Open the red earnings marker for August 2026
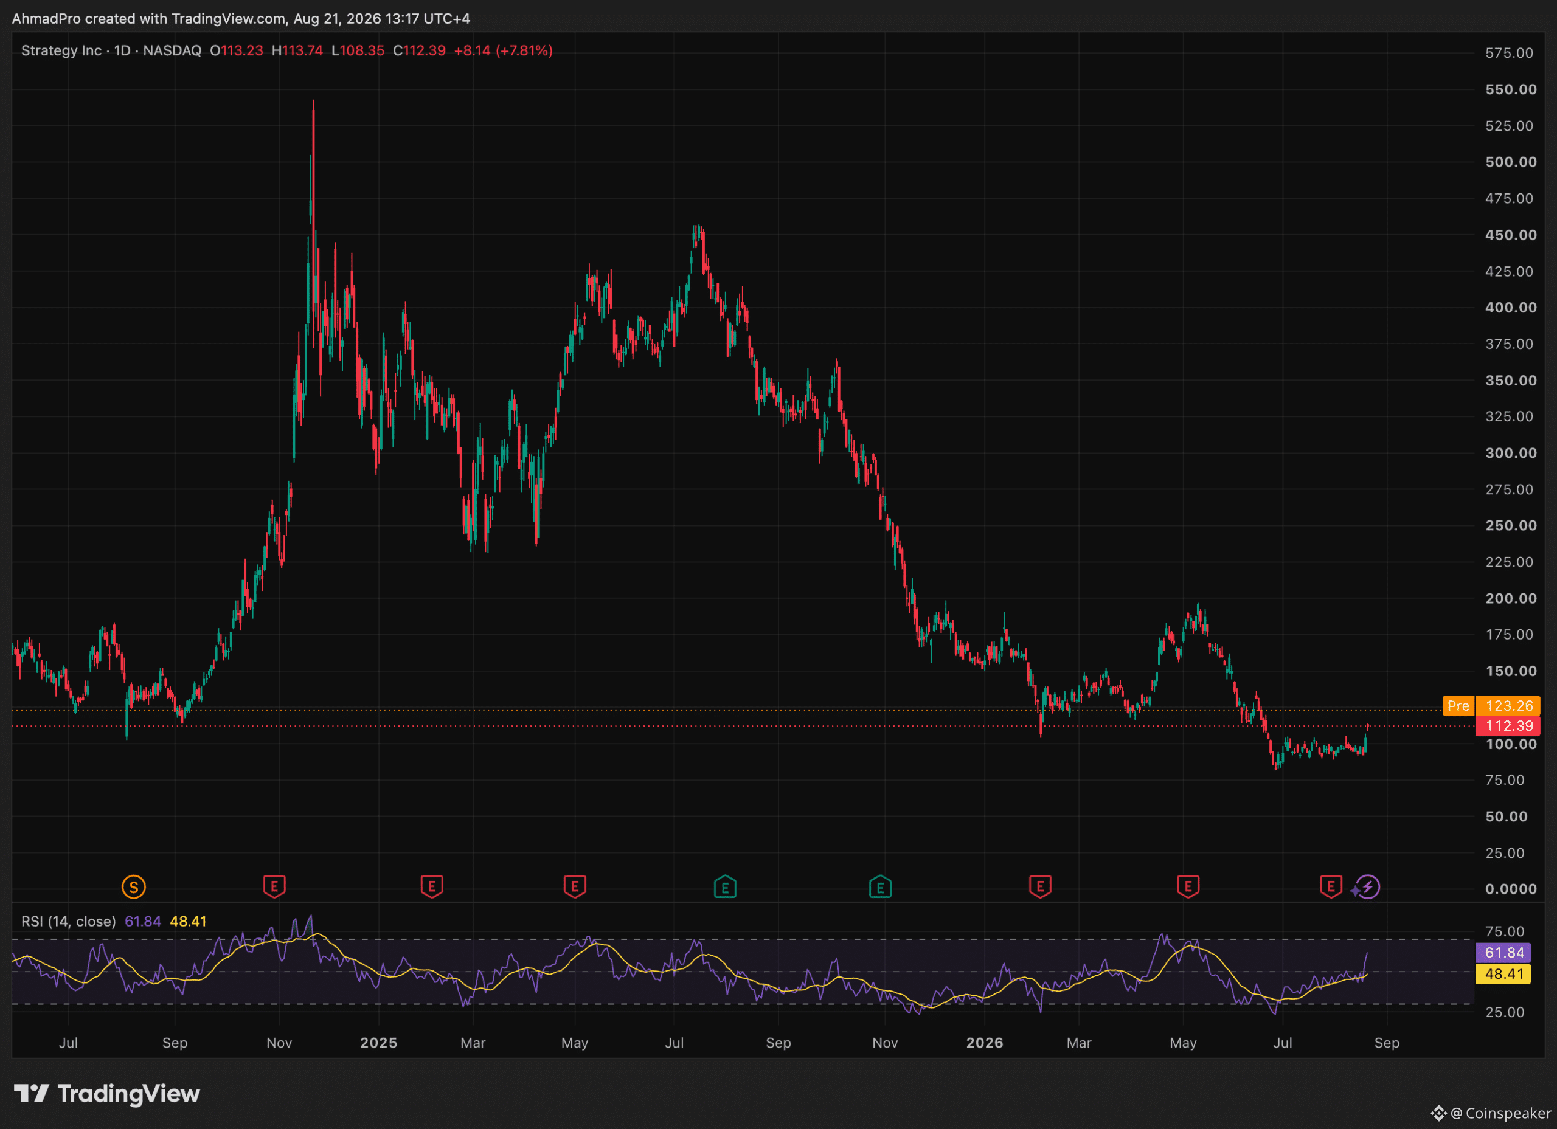Viewport: 1557px width, 1129px height. coord(1331,886)
